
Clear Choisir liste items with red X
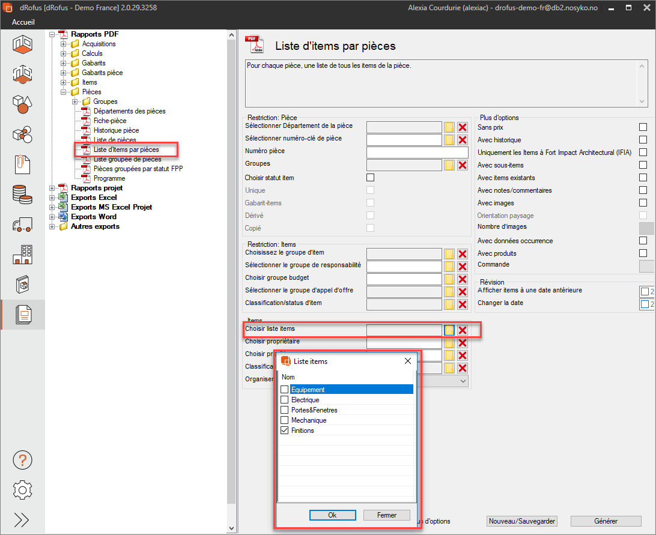coord(463,330)
